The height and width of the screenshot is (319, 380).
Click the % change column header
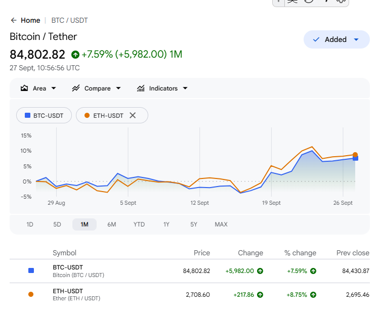pyautogui.click(x=300, y=253)
